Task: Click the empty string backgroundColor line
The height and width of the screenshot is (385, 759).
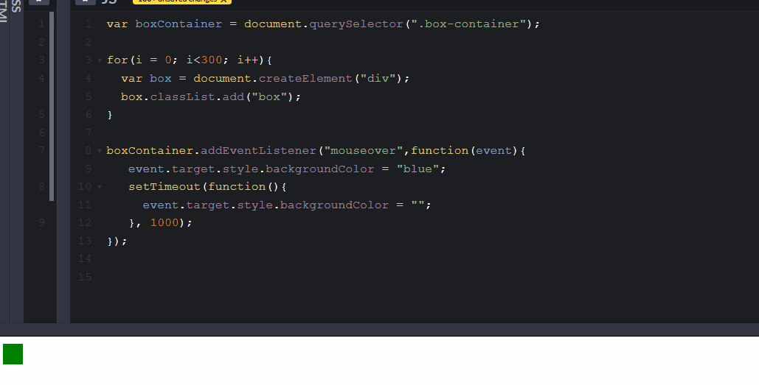Action: pyautogui.click(x=287, y=205)
